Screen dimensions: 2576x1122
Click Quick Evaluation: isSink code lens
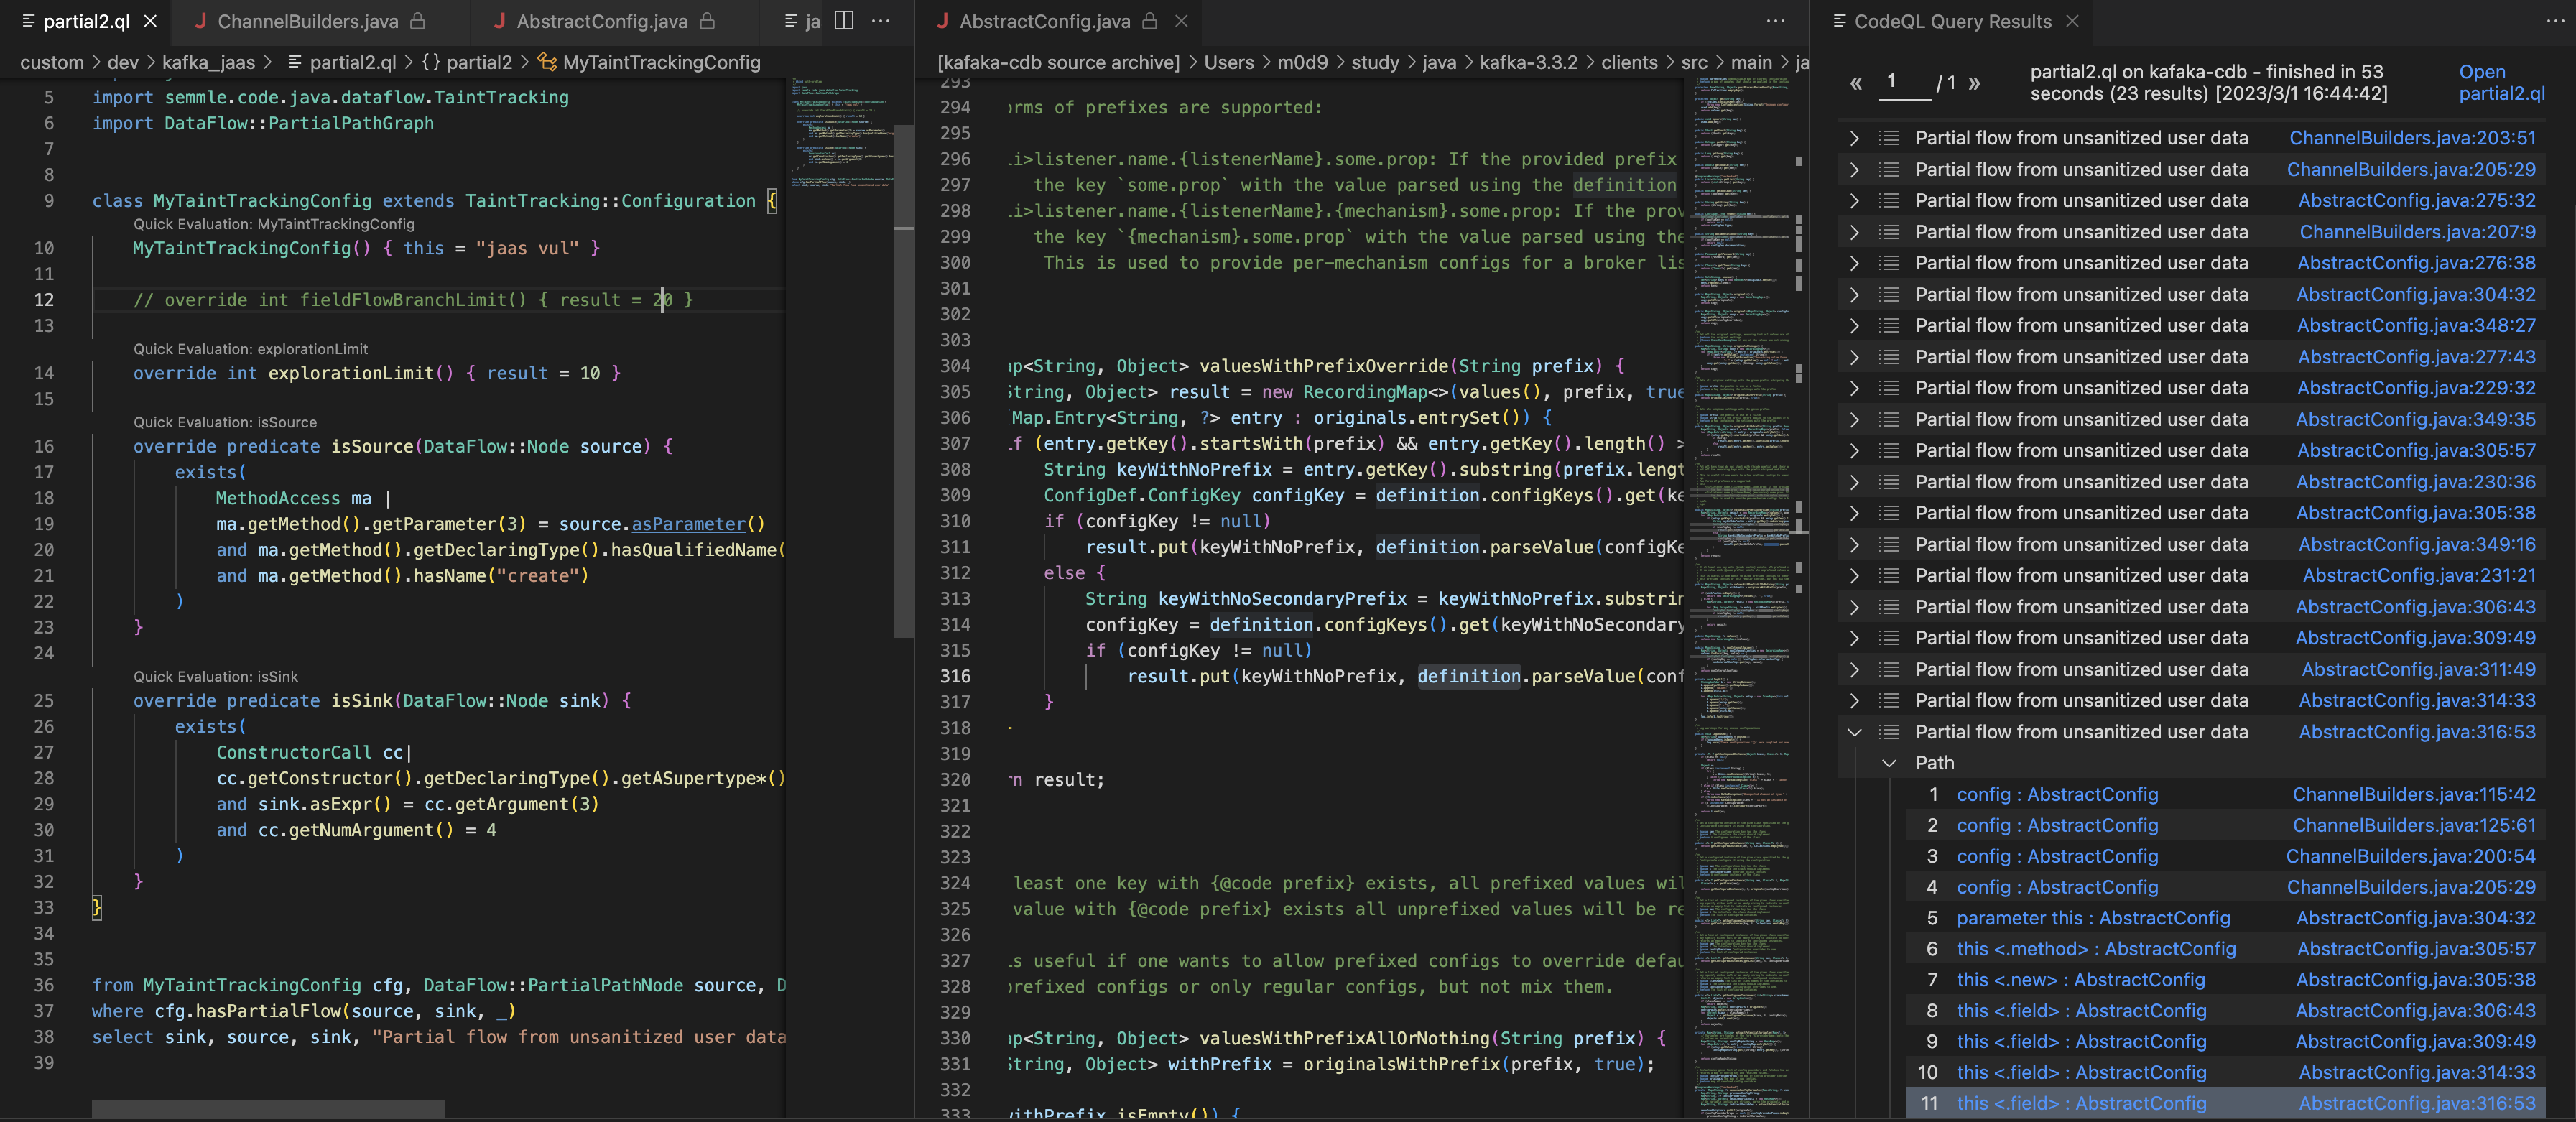tap(216, 677)
